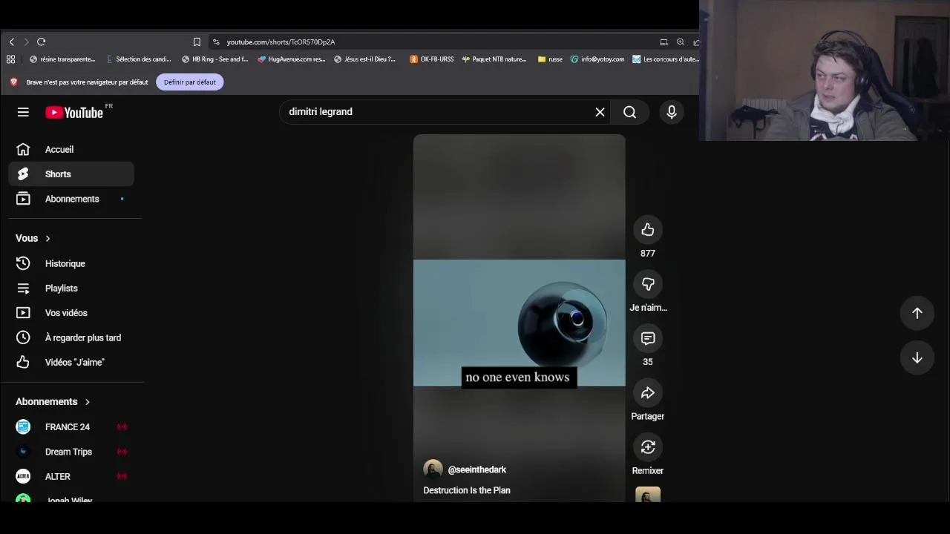This screenshot has height=534, width=950.
Task: Open the 'russe' bookmarks folder
Action: (x=550, y=59)
